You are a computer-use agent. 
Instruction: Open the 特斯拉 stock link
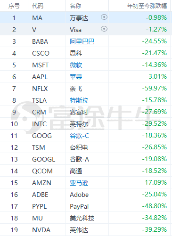coord(79,100)
